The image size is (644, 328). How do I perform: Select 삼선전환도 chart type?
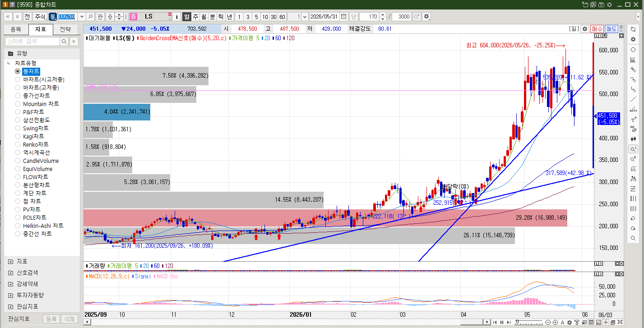(x=32, y=120)
